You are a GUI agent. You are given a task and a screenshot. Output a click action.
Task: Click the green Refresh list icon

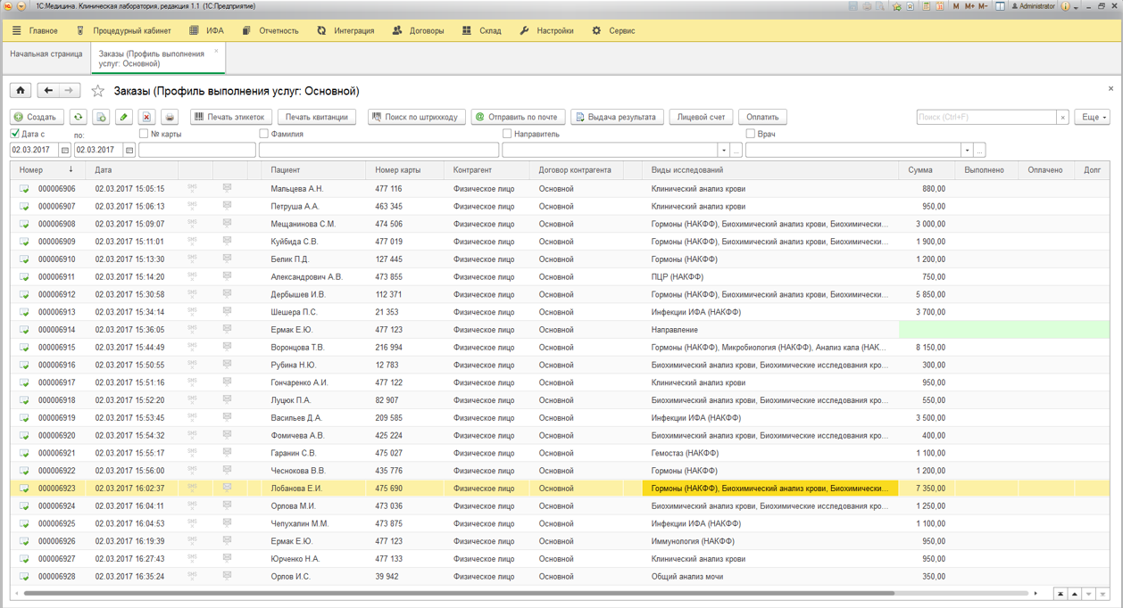coord(79,117)
